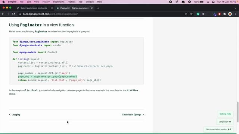Click Paginator link in intro sentence
Viewport: 239px width, 134px height.
[41, 31]
